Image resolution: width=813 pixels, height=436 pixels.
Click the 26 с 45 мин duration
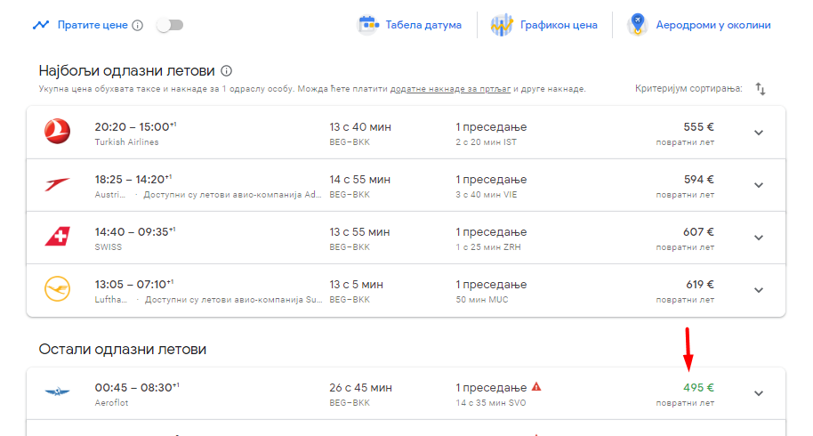coord(360,387)
